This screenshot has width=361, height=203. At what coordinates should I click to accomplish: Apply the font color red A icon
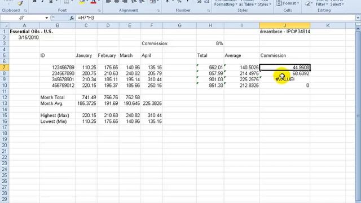click(x=93, y=2)
